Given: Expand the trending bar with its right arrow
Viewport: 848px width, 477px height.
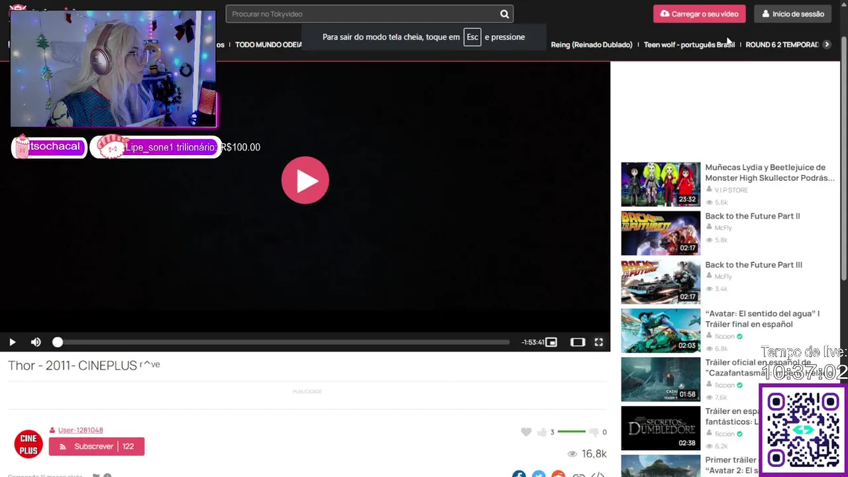Looking at the screenshot, I should 827,44.
